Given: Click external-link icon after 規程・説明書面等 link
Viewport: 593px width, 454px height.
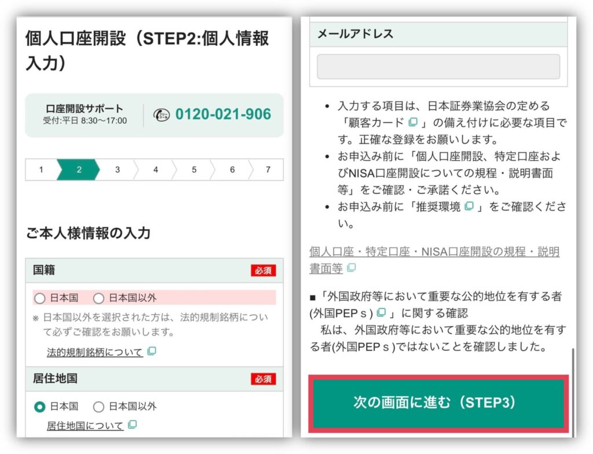Looking at the screenshot, I should pyautogui.click(x=352, y=268).
